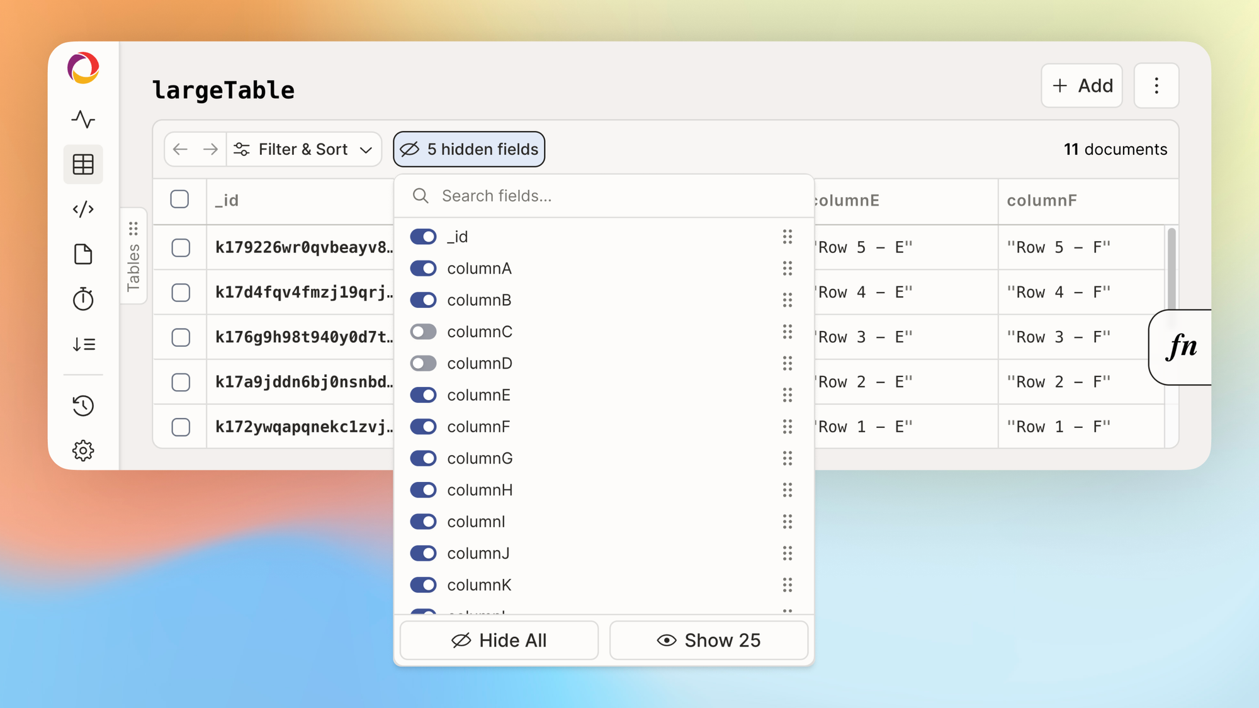Expand the Filter & Sort dropdown
The height and width of the screenshot is (708, 1259).
[304, 149]
